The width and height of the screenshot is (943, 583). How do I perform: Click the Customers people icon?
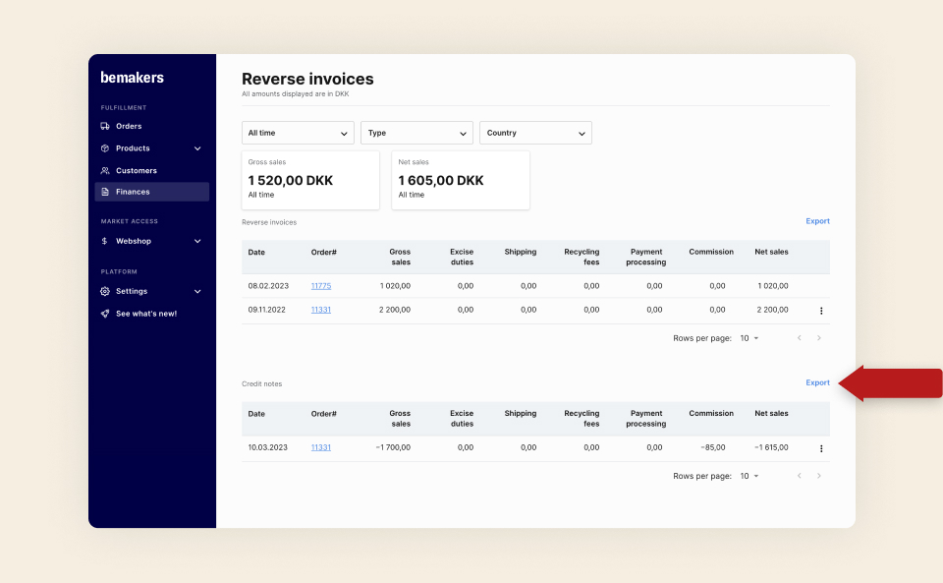coord(105,171)
